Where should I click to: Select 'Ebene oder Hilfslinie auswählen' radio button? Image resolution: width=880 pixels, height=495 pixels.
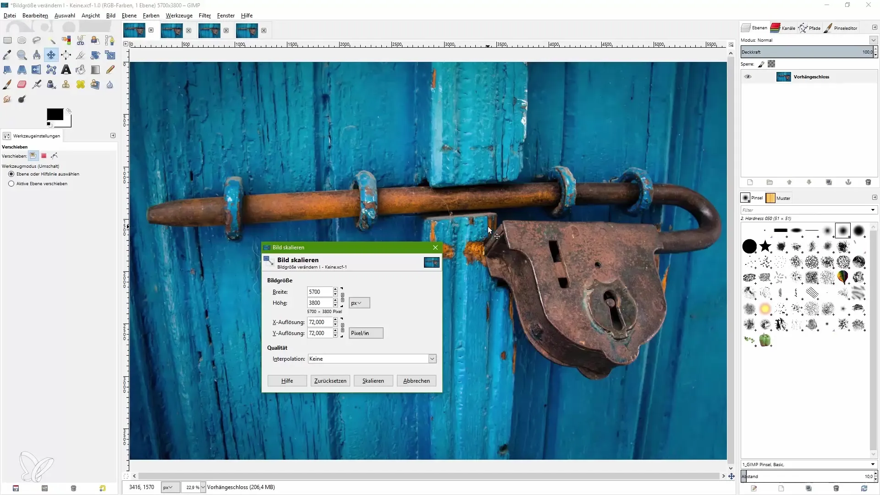[x=11, y=174]
